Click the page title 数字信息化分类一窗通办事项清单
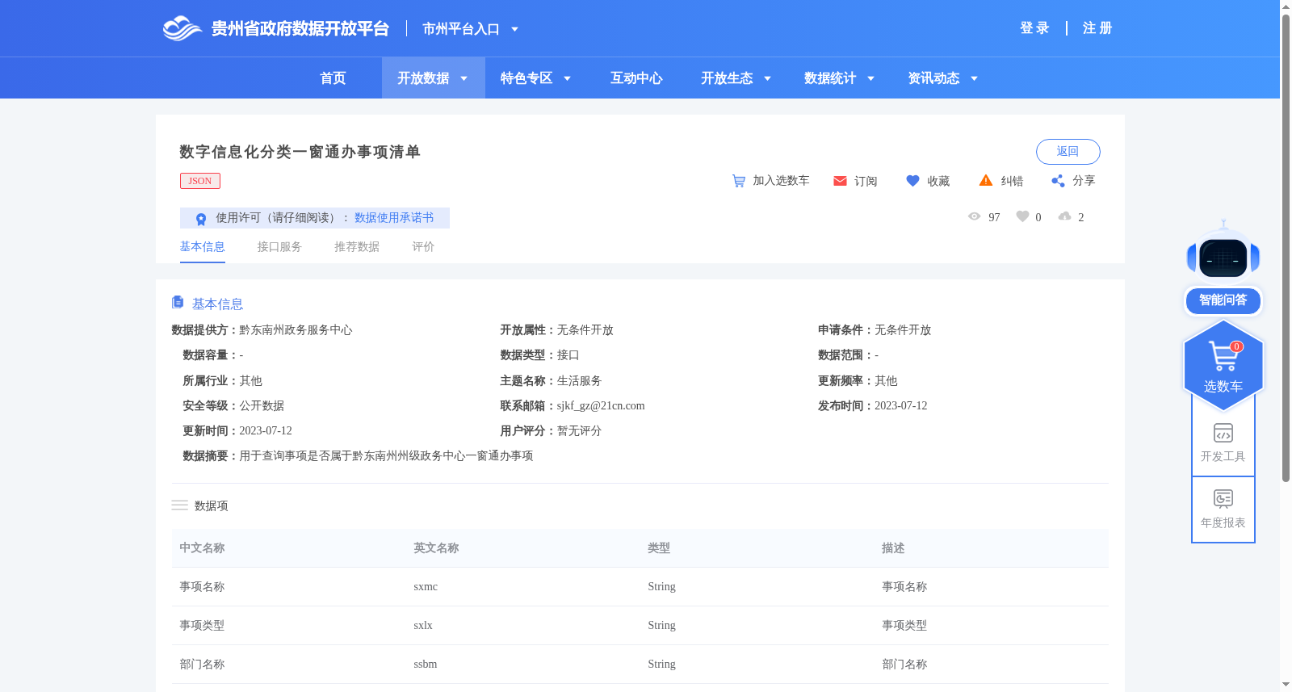1292x692 pixels. (300, 152)
